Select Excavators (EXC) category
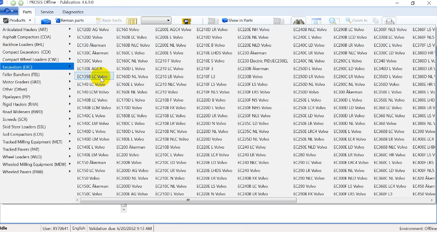This screenshot has width=437, height=232. point(37,67)
